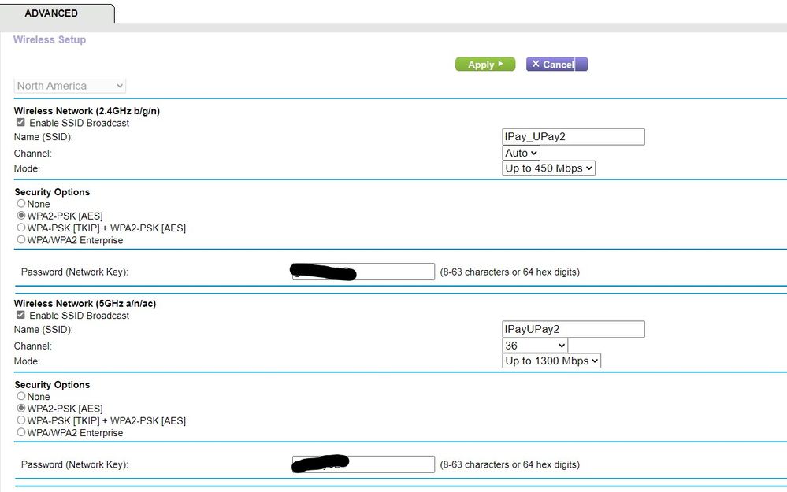The width and height of the screenshot is (787, 492).
Task: Click the IPayUPay2 5GHz SSID field
Action: point(573,328)
